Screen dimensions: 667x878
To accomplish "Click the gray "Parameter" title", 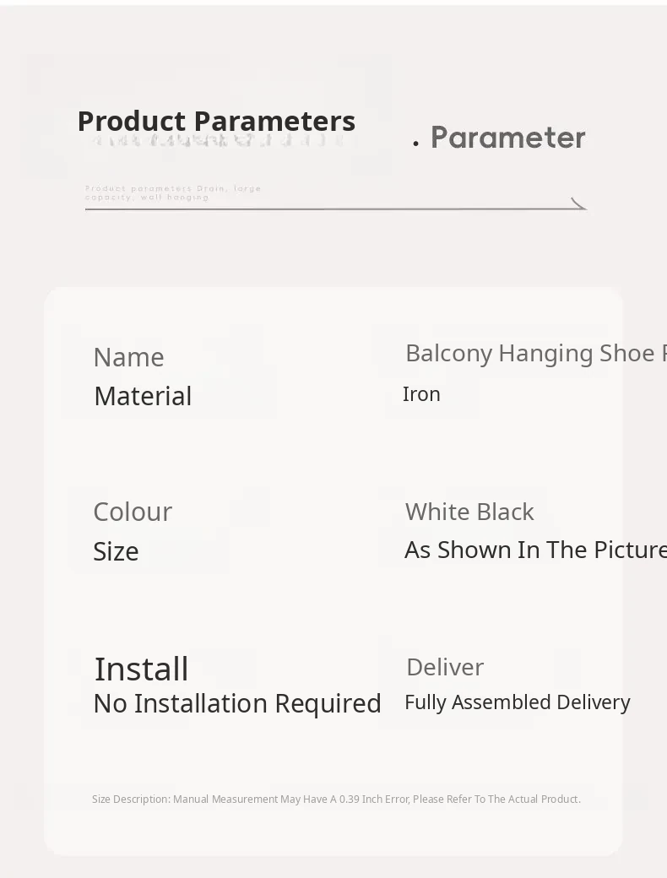I will (x=507, y=138).
